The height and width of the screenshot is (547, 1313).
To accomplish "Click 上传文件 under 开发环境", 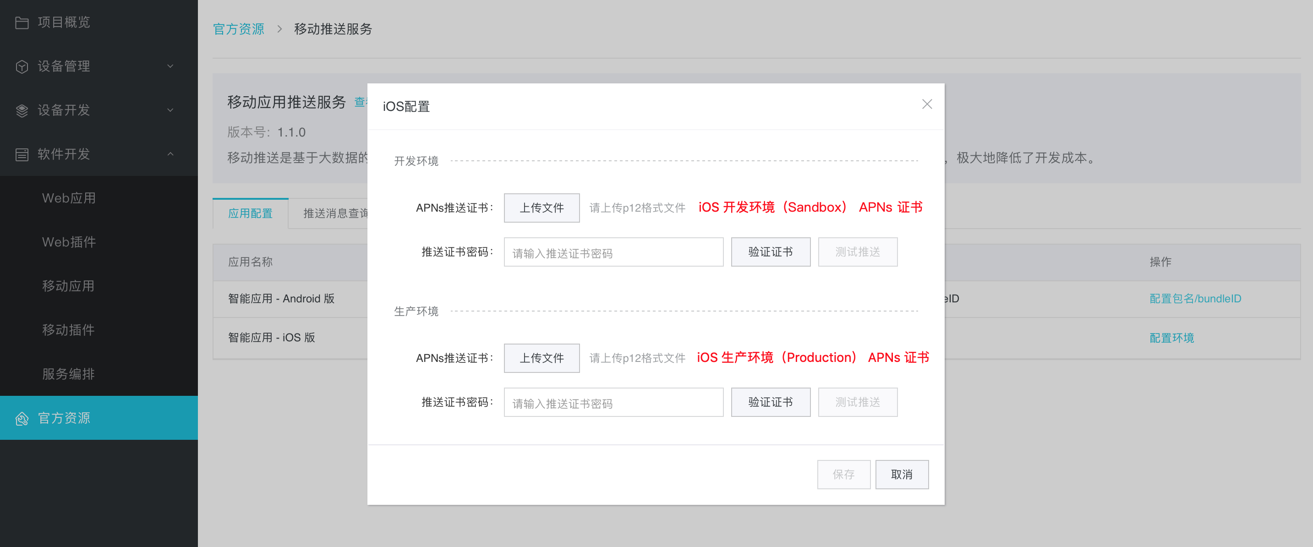I will (x=542, y=208).
